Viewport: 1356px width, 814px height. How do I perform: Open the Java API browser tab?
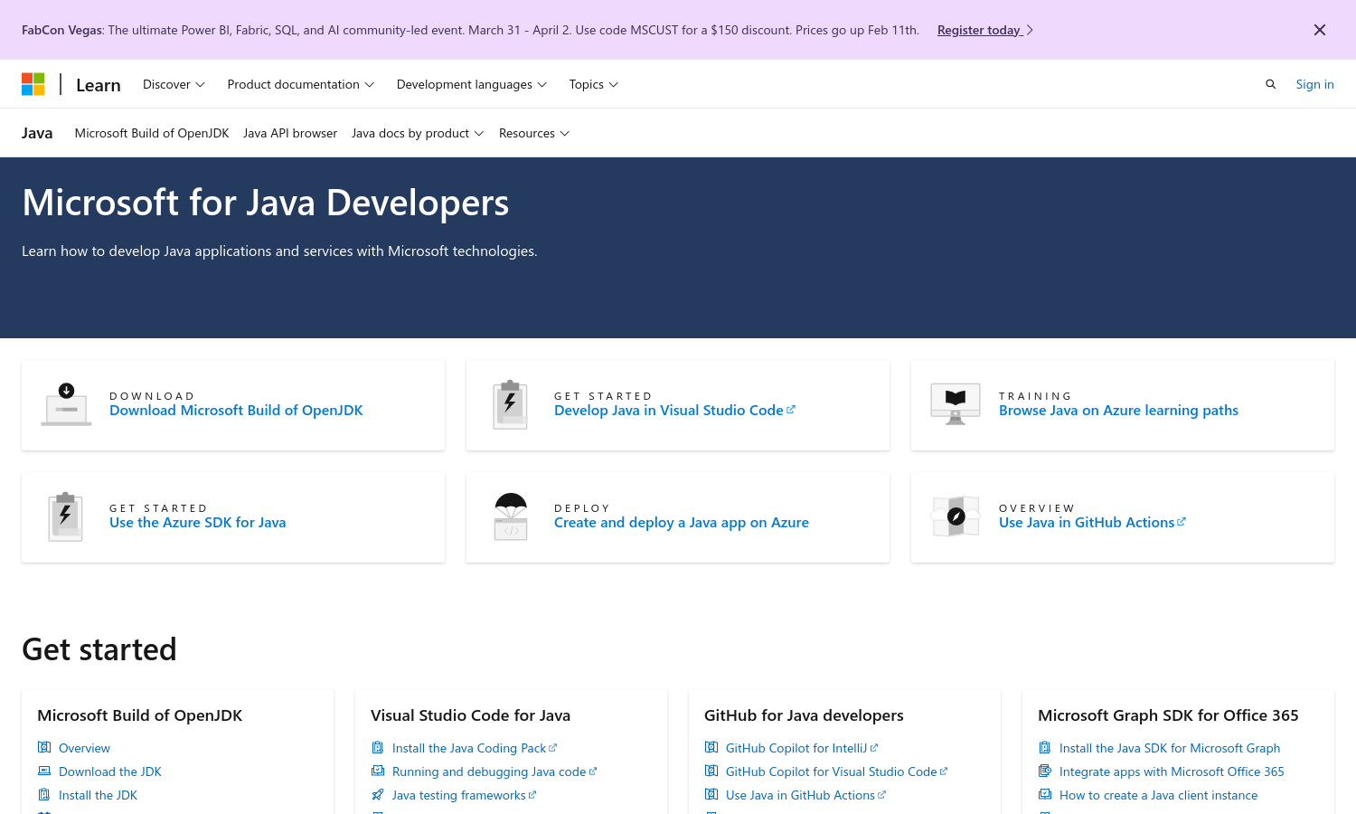coord(290,133)
